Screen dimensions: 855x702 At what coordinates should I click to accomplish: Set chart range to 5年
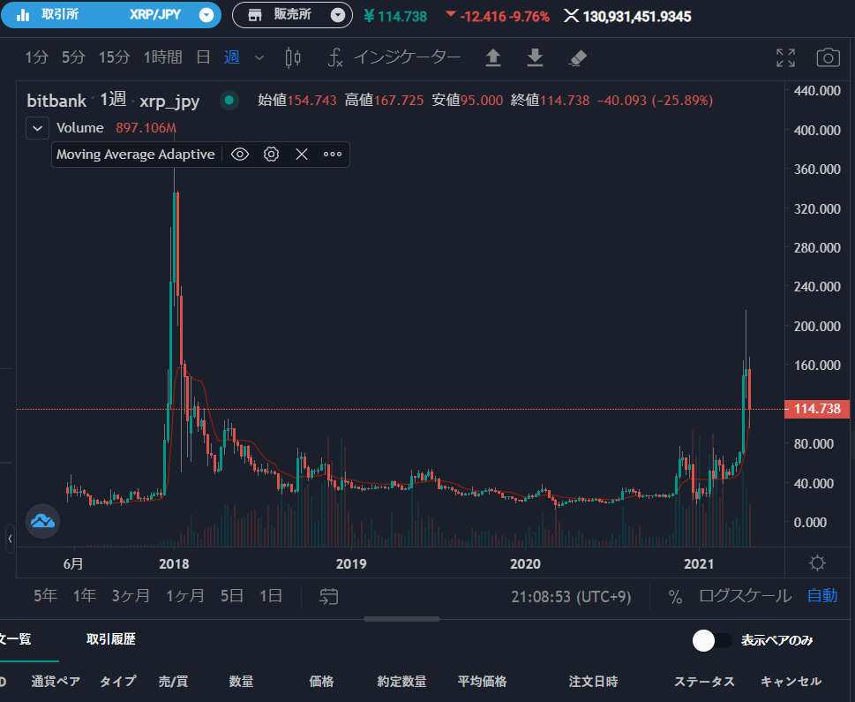(x=45, y=595)
